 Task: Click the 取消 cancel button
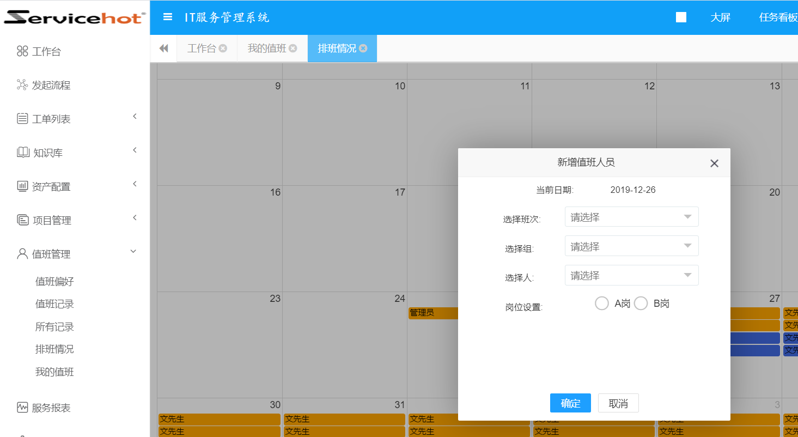coord(618,403)
